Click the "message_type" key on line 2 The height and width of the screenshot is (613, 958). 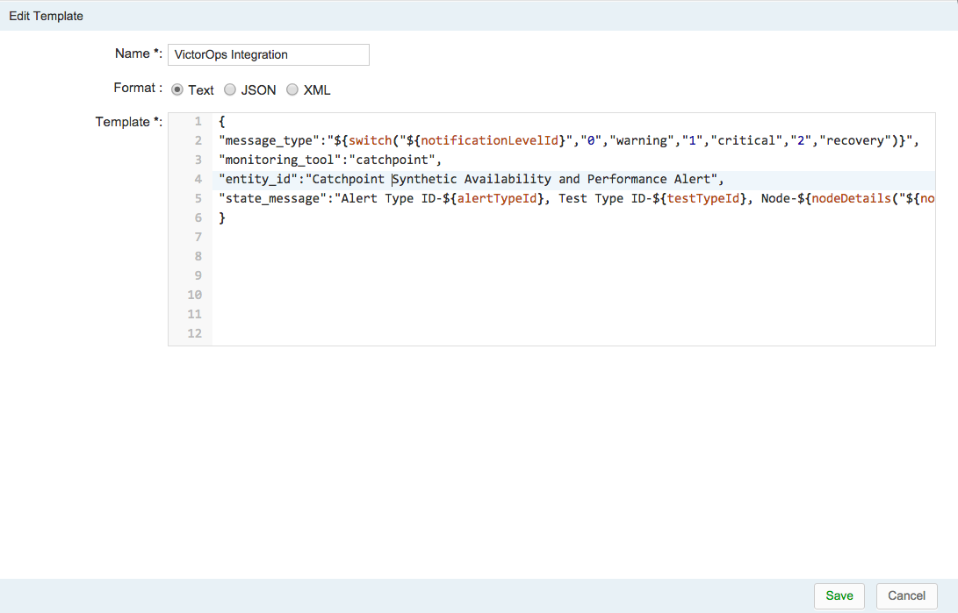(x=270, y=141)
